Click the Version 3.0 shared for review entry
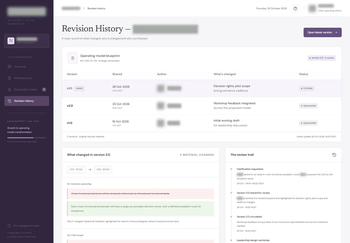The height and width of the screenshot is (243, 350). tap(253, 193)
